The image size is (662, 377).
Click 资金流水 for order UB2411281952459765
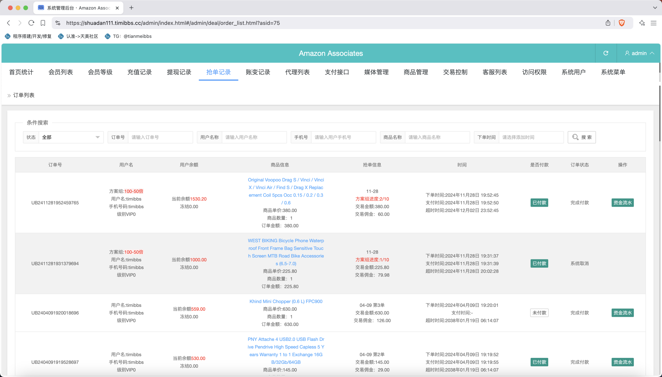click(x=623, y=203)
